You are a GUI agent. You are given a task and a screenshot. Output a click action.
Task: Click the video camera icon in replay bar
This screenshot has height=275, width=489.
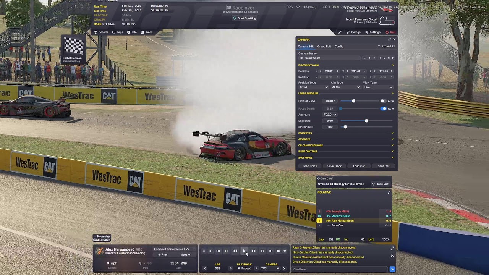point(278,251)
